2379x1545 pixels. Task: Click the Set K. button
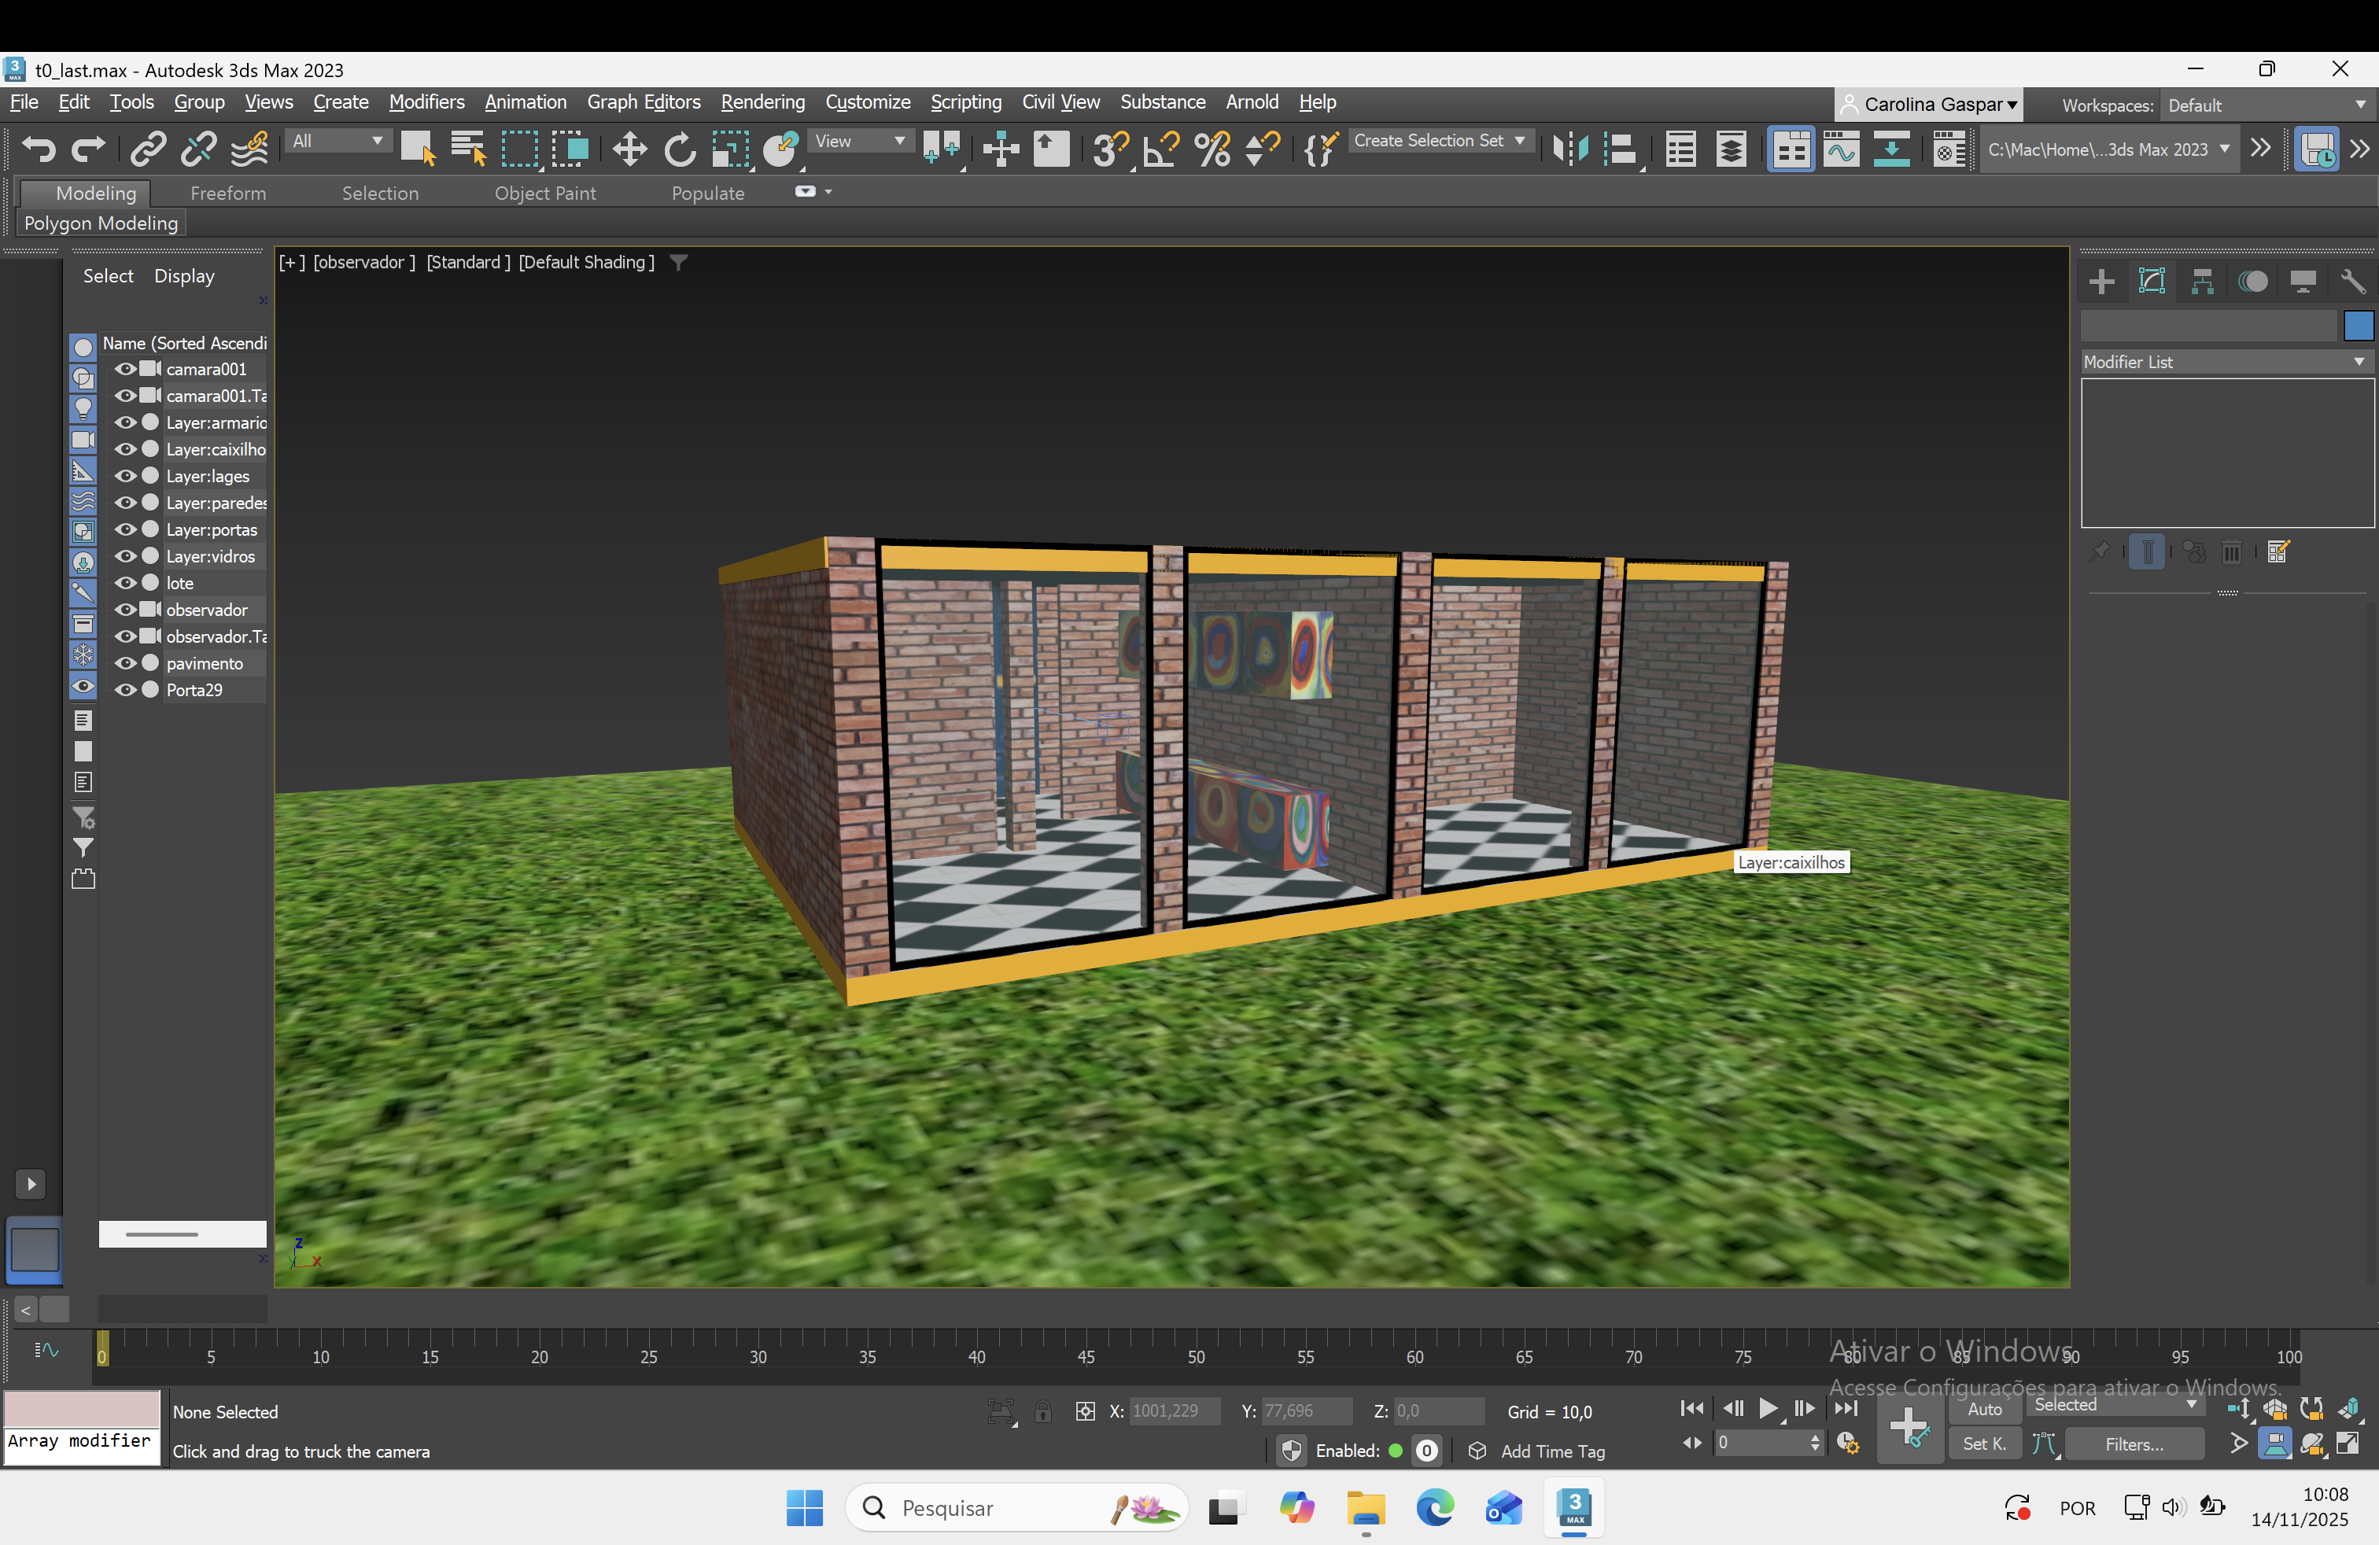(1984, 1444)
